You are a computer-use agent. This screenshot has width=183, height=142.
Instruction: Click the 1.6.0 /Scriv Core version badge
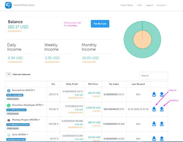tap(16, 139)
